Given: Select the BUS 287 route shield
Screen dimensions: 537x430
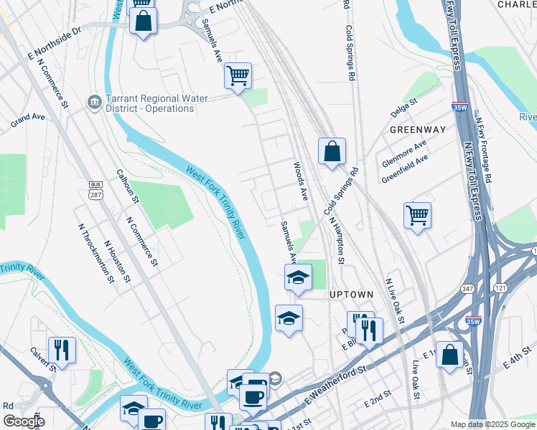Looking at the screenshot, I should (95, 191).
